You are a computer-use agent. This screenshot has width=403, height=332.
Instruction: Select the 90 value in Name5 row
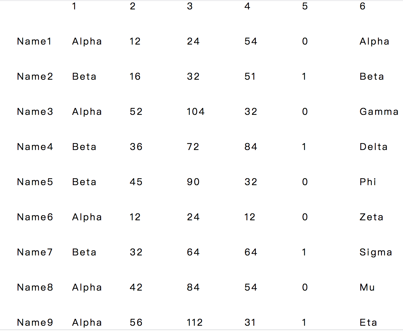pos(193,182)
